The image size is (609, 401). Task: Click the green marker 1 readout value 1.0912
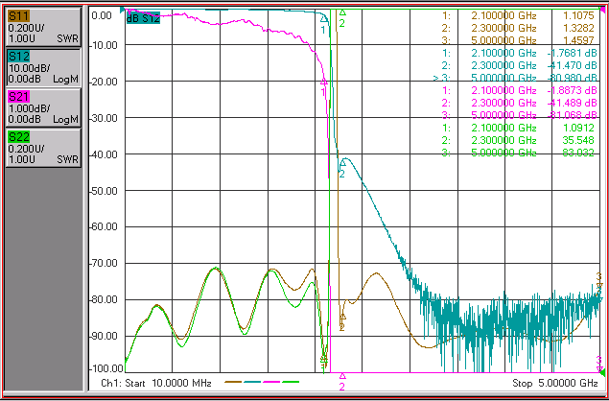(580, 128)
